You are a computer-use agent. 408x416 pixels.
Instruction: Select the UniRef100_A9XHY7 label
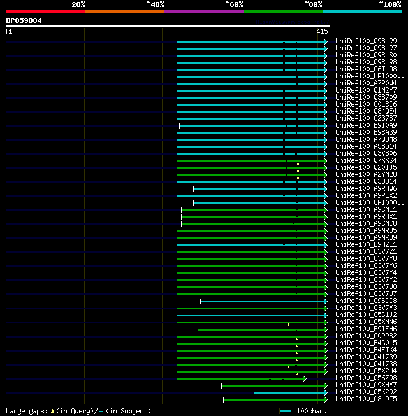[x=366, y=385]
